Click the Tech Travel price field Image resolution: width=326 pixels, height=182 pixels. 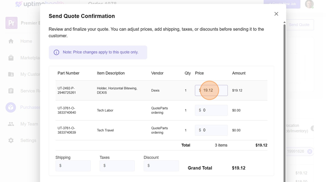click(x=214, y=130)
